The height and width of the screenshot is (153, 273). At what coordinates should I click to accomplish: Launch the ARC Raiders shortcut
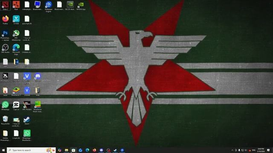(x=27, y=106)
